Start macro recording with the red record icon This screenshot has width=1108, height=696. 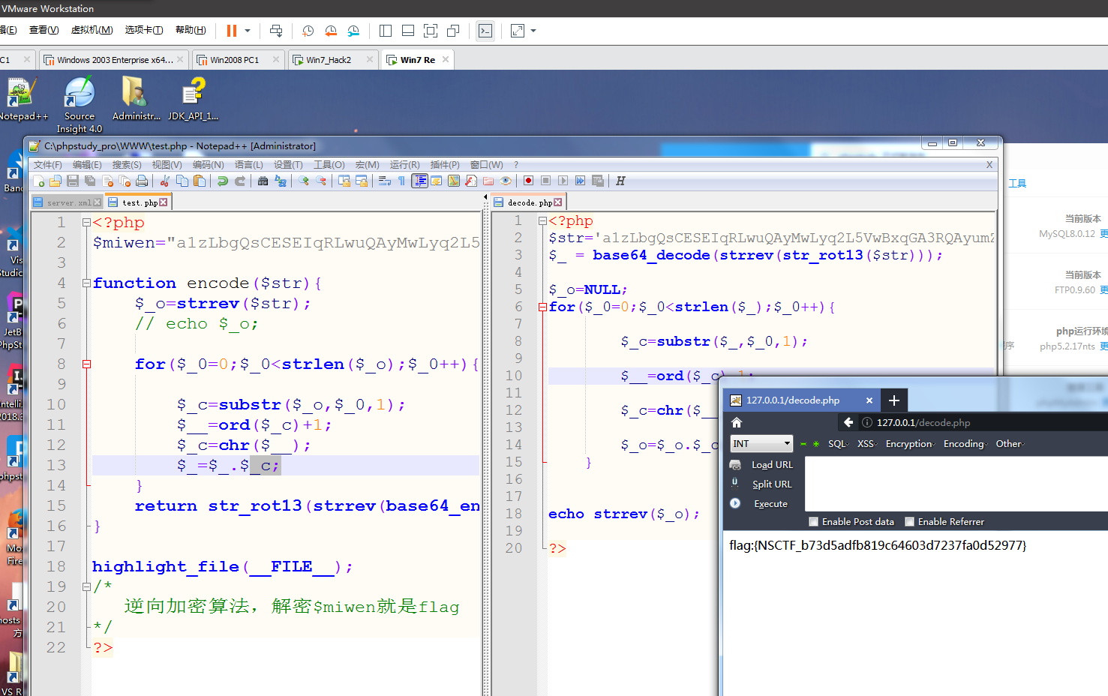(x=528, y=181)
